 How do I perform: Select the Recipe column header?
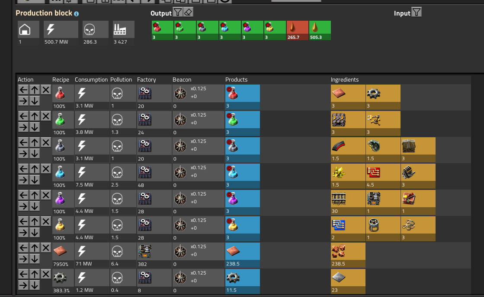click(x=61, y=79)
